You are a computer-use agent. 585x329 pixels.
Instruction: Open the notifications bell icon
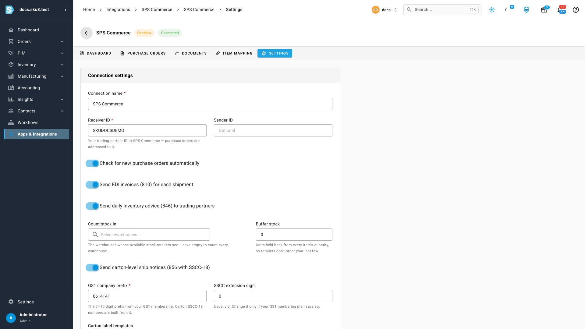point(561,10)
